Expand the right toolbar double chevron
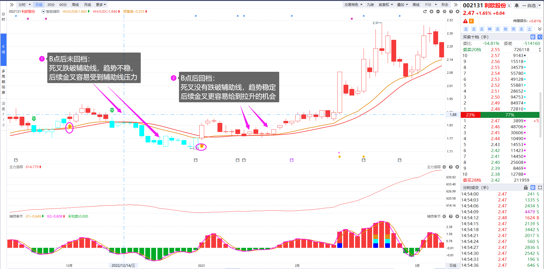This screenshot has width=544, height=269. pos(456,5)
